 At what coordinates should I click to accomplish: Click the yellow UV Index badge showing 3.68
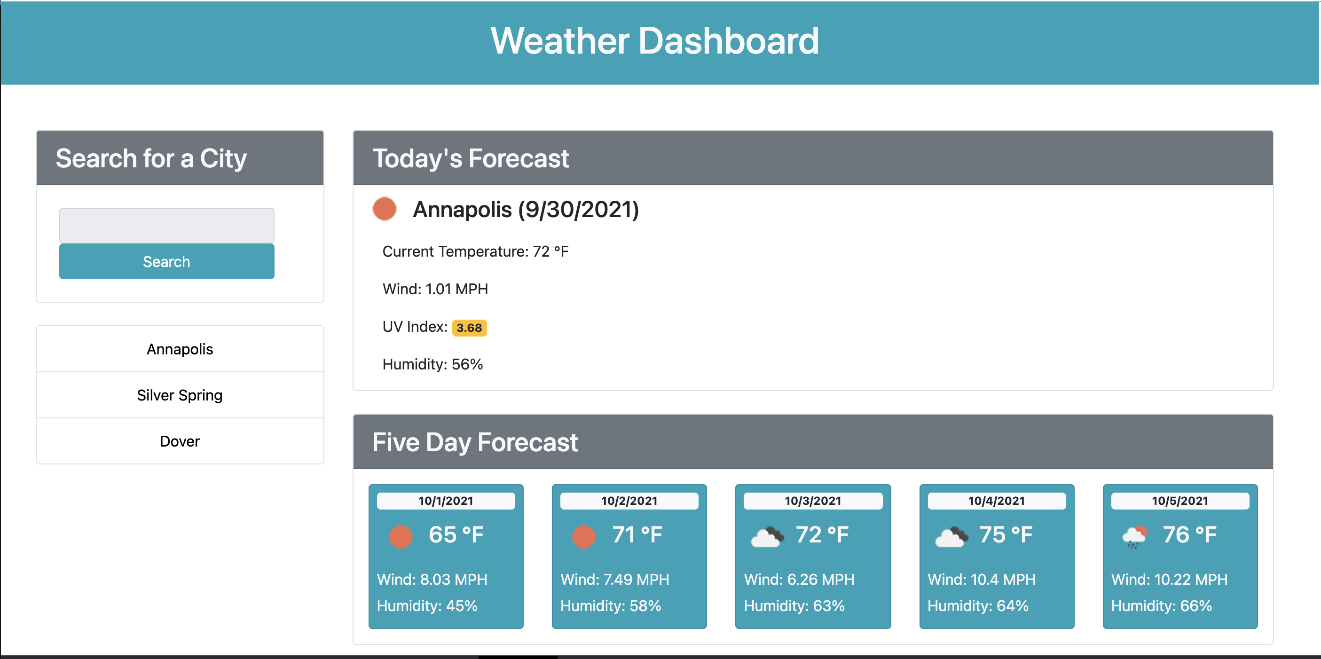coord(469,327)
